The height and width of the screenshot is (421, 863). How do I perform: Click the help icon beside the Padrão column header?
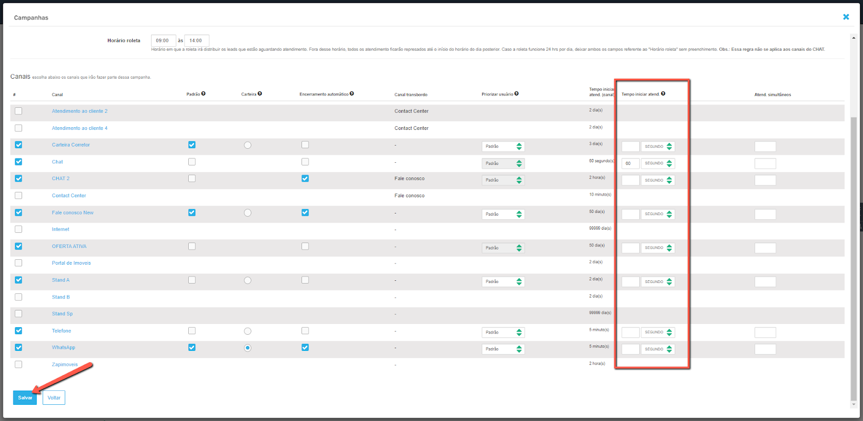(203, 94)
